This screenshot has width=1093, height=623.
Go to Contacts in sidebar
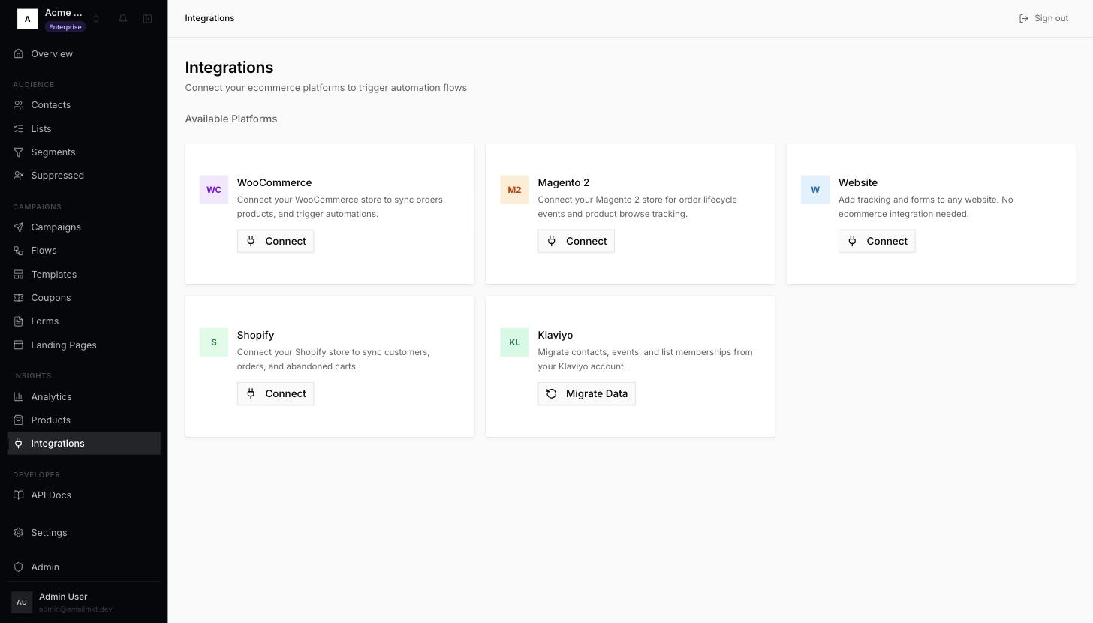point(84,105)
